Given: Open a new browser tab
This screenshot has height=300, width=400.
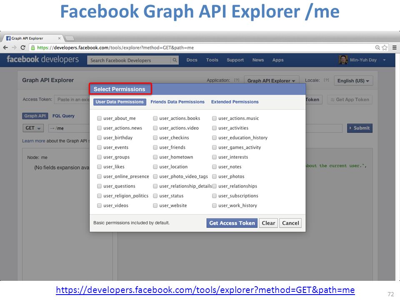Looking at the screenshot, I should 70,38.
